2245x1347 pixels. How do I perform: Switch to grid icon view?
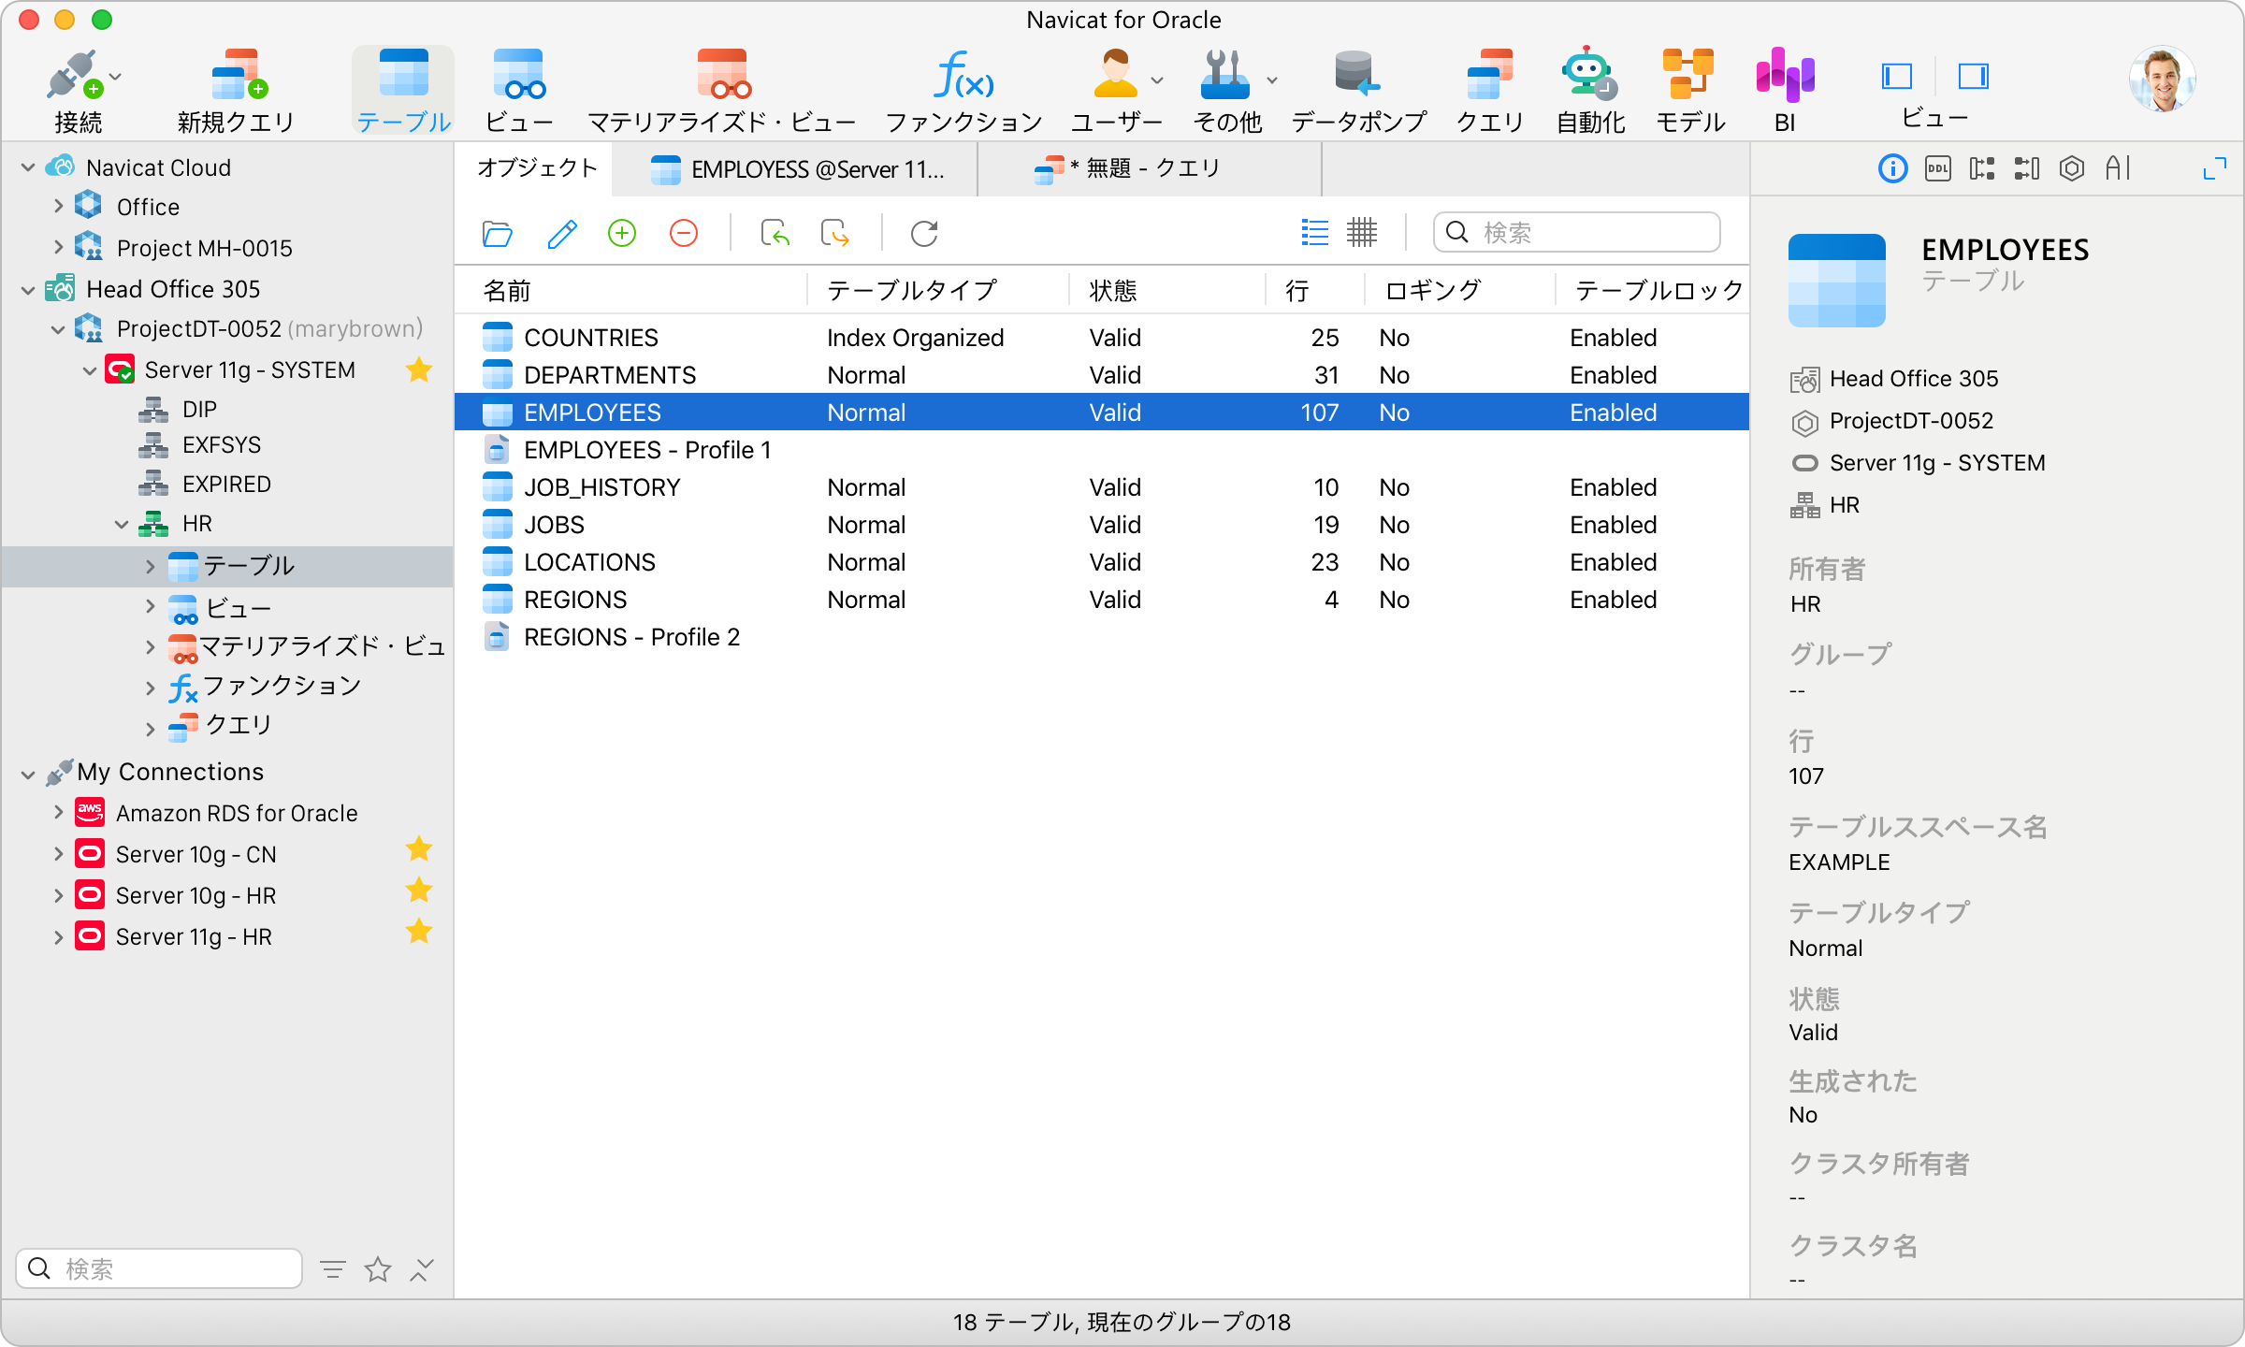point(1362,232)
